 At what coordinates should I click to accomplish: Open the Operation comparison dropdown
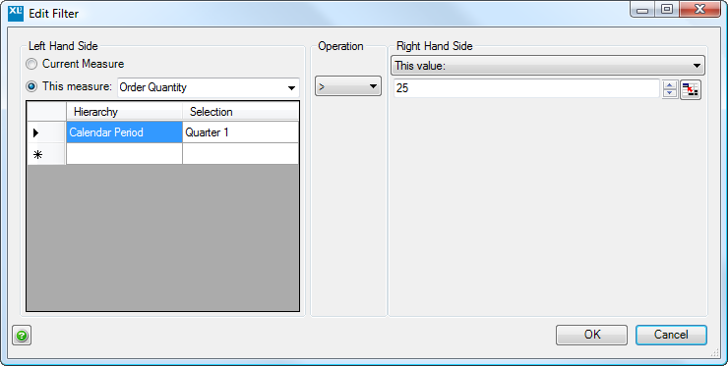click(x=348, y=86)
